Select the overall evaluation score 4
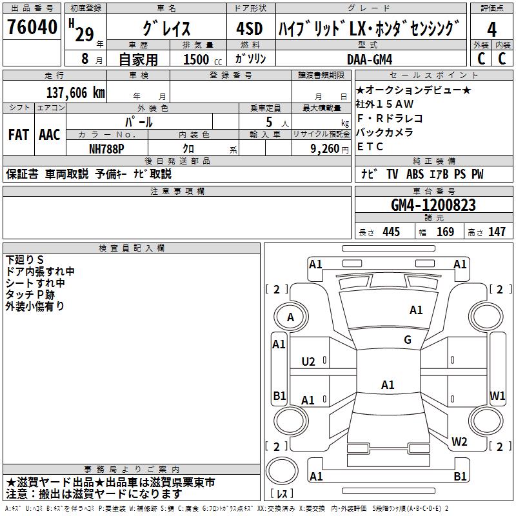516x516 pixels. [491, 29]
